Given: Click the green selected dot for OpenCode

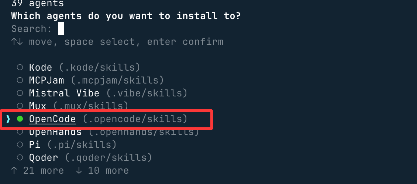Looking at the screenshot, I should [x=20, y=119].
